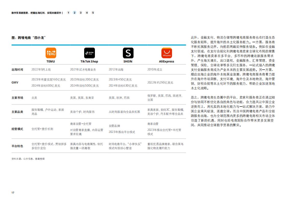Click 2023年推出全托管+半托管 text

(x=164, y=132)
